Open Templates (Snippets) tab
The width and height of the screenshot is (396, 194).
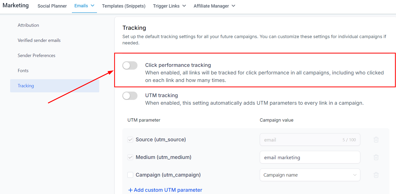(x=124, y=6)
